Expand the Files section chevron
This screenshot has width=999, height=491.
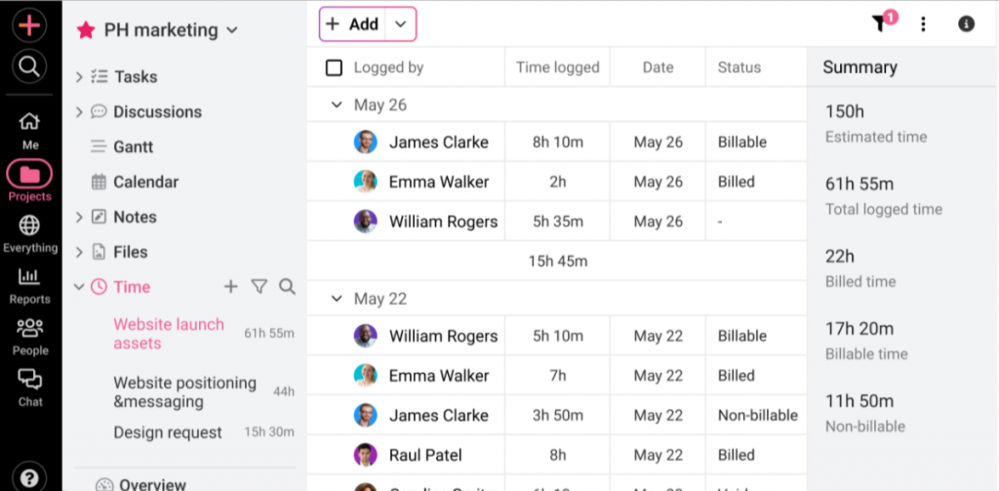click(x=79, y=252)
